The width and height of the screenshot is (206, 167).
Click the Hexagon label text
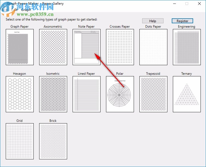point(19,74)
